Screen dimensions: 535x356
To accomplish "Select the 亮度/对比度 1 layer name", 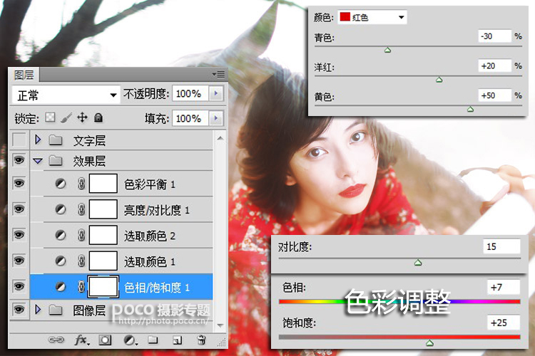I will (x=156, y=210).
